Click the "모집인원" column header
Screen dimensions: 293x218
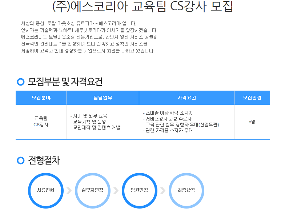(252, 98)
